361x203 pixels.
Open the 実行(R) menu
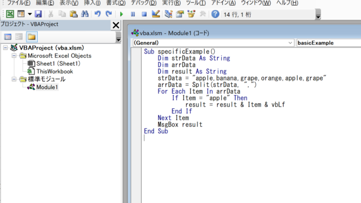click(171, 3)
